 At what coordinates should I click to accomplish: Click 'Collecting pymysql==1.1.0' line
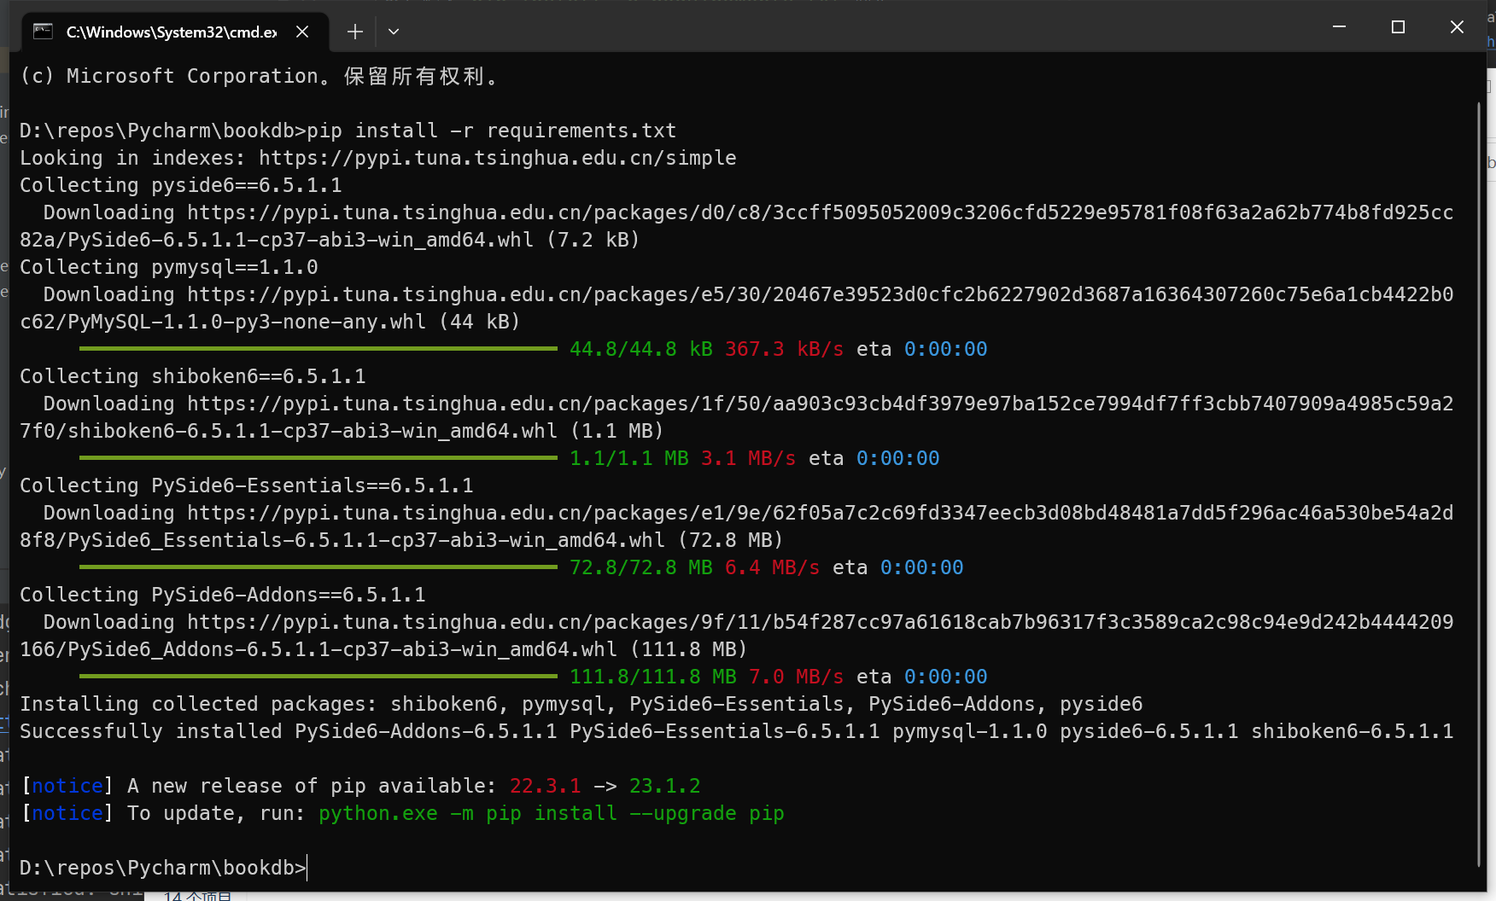pyautogui.click(x=169, y=267)
